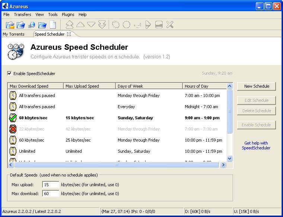Open the Plugins menu

[68, 14]
